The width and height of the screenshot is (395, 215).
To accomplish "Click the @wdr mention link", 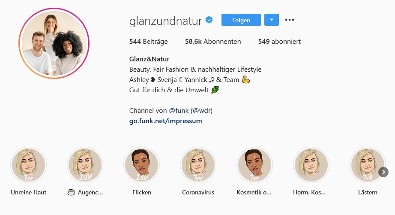I will click(202, 111).
